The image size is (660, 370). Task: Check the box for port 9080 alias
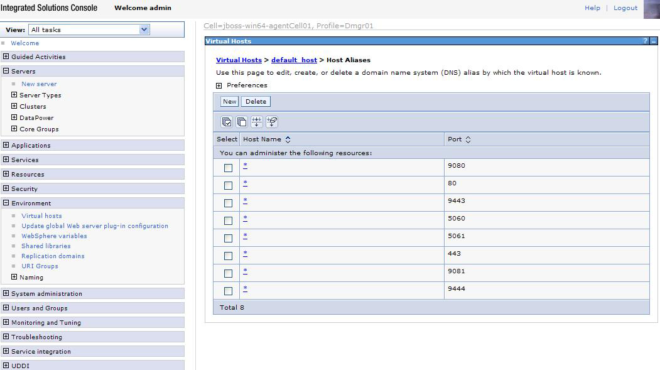[228, 168]
